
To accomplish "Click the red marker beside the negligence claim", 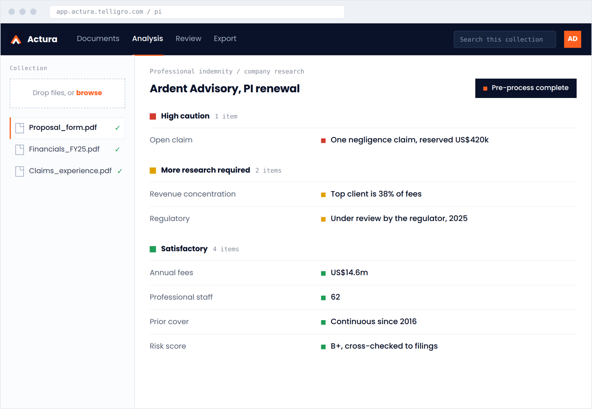I will (x=323, y=141).
